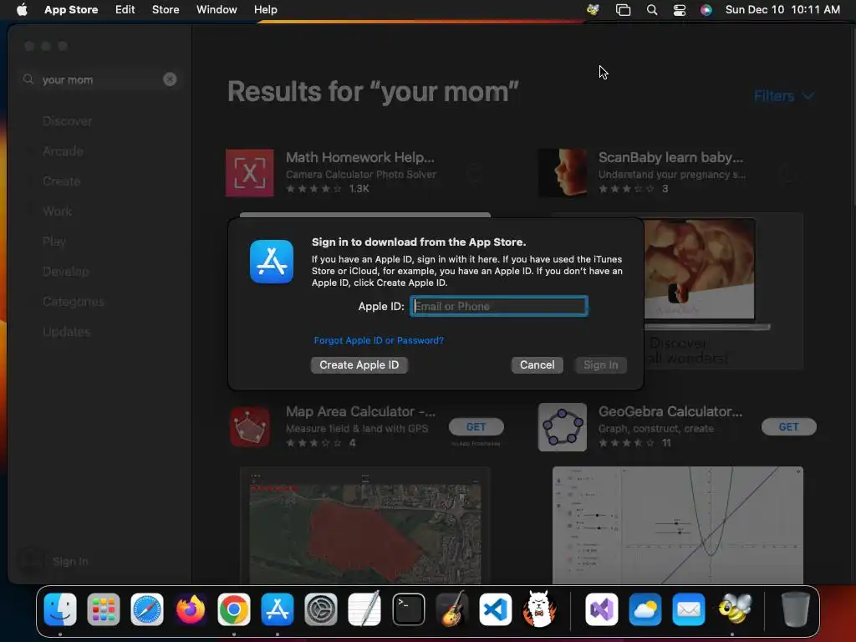
Task: Get the Map Area Calculator app
Action: point(476,427)
